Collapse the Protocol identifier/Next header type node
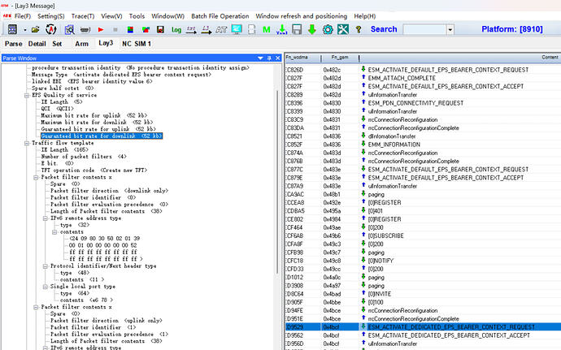Screen dimensions: 561x350 point(45,266)
